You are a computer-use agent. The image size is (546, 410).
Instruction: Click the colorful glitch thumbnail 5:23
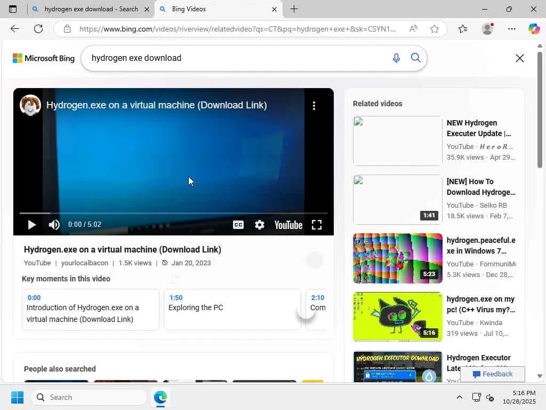click(x=398, y=258)
